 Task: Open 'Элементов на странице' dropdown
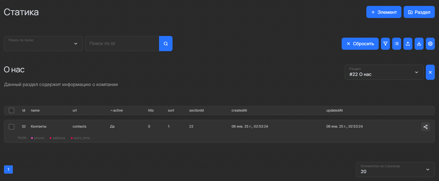[x=395, y=169]
